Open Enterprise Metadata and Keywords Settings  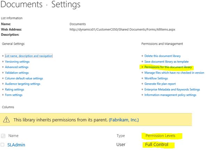point(172,89)
